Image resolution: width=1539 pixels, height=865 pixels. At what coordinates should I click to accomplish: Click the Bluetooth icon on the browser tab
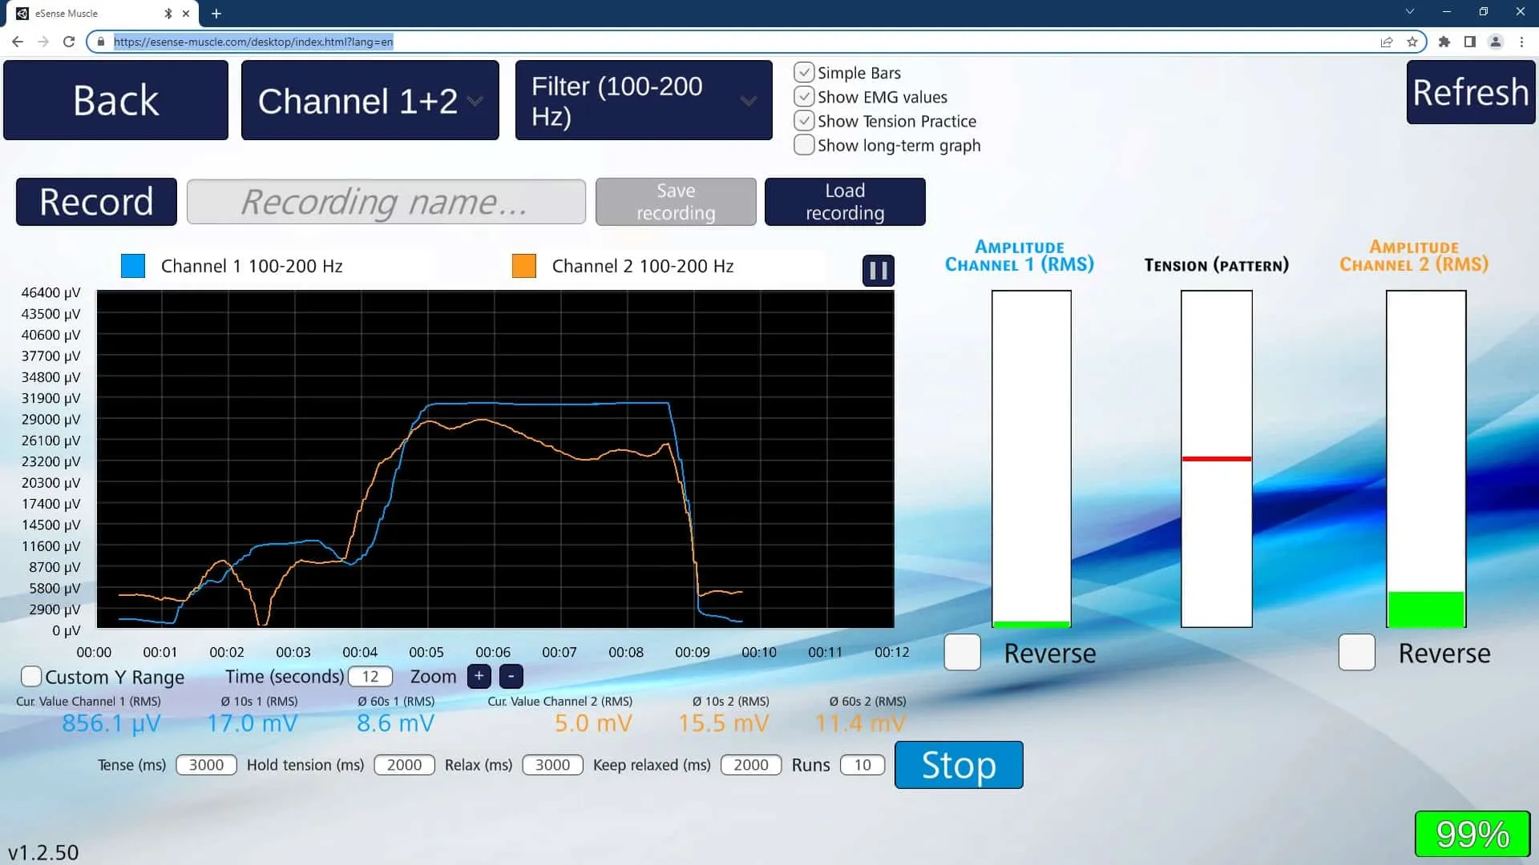[168, 13]
